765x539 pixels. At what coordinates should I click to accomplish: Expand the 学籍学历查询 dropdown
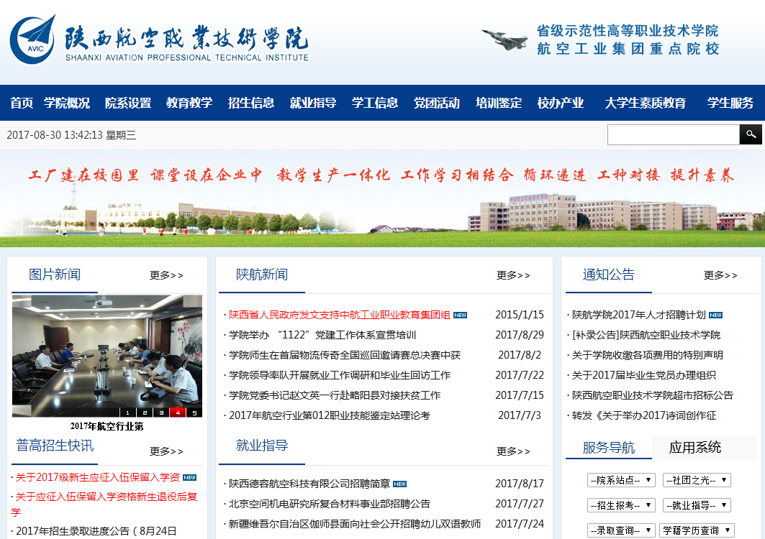coord(697,530)
